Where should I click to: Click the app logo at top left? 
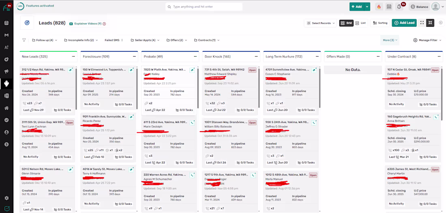tap(6, 7)
